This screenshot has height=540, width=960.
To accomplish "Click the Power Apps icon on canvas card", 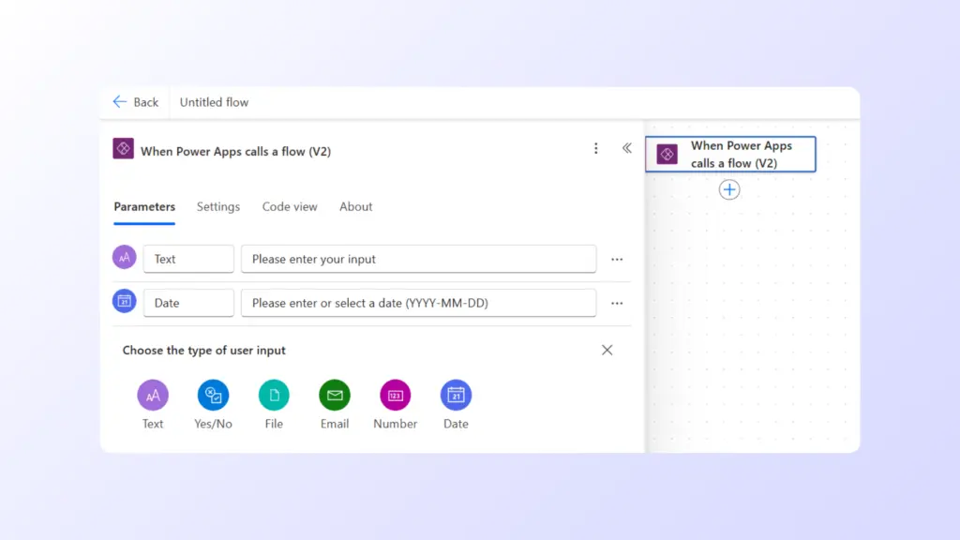I will click(x=667, y=155).
